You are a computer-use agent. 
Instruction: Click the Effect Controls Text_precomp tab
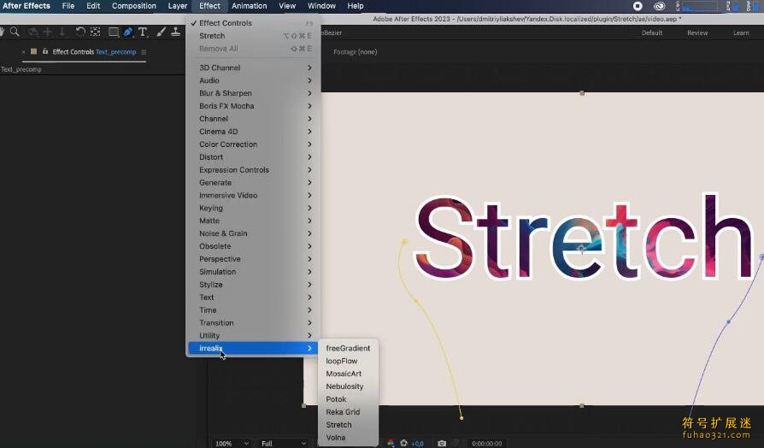pos(94,51)
